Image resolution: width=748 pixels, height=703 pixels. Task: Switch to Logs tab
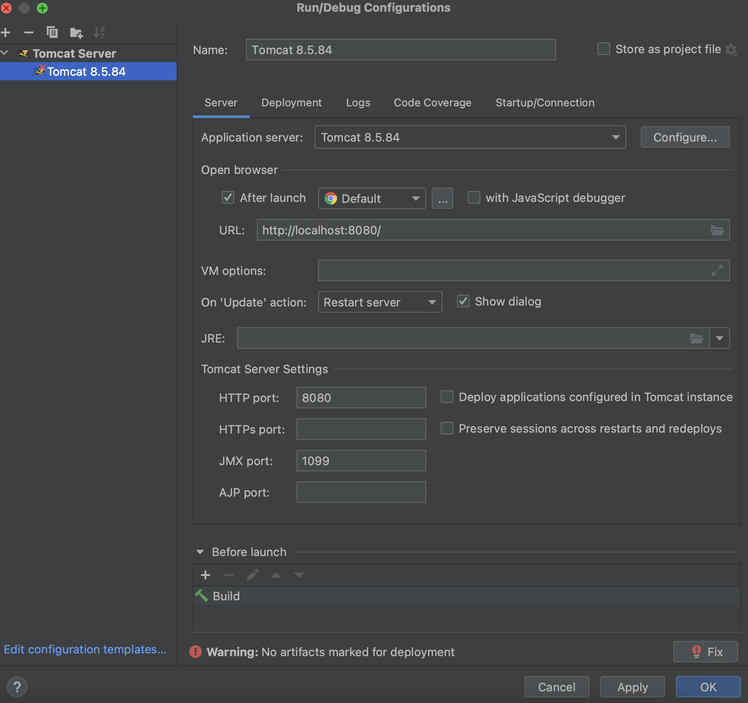pyautogui.click(x=358, y=103)
